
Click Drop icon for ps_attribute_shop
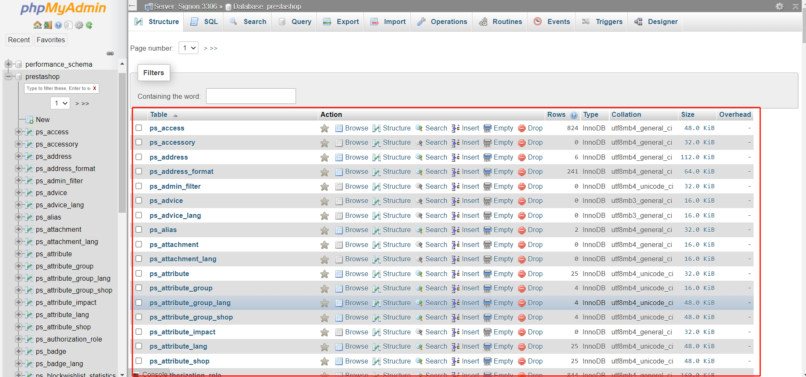[521, 361]
